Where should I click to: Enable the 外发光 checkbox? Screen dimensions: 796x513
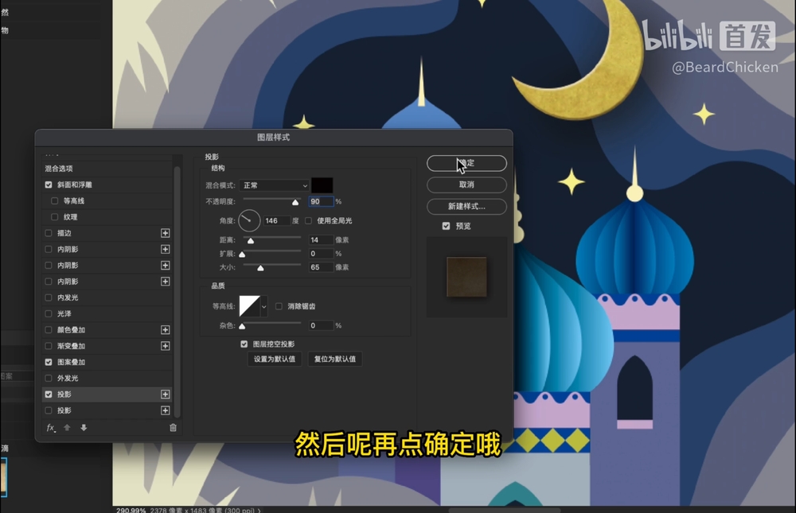coord(49,379)
